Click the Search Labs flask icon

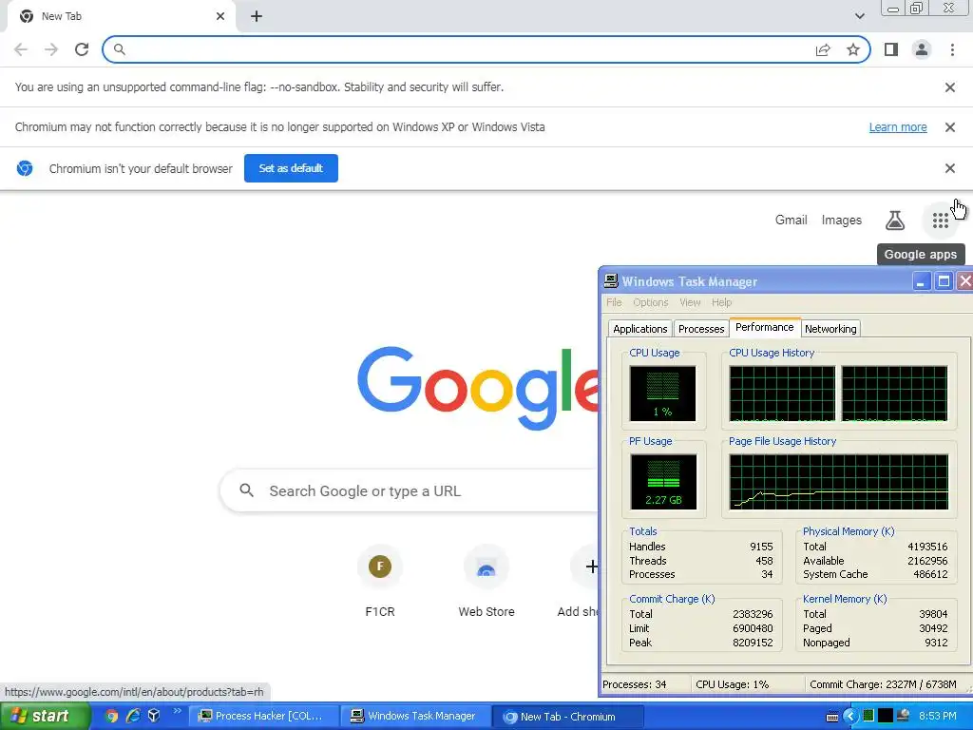click(895, 221)
